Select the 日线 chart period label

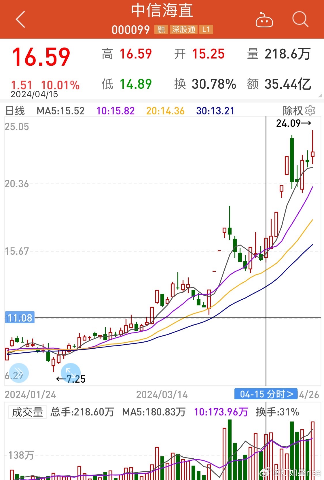tap(15, 111)
